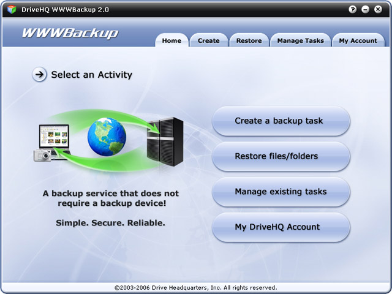Click the black server tower image
This screenshot has width=392, height=294.
(165, 142)
